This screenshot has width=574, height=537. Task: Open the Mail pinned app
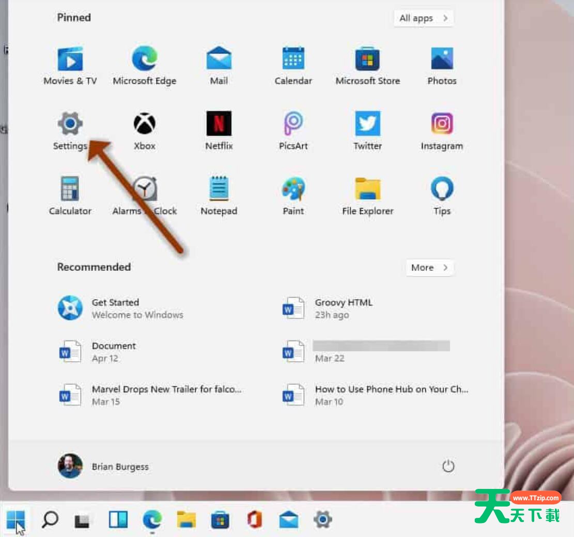[x=219, y=66]
